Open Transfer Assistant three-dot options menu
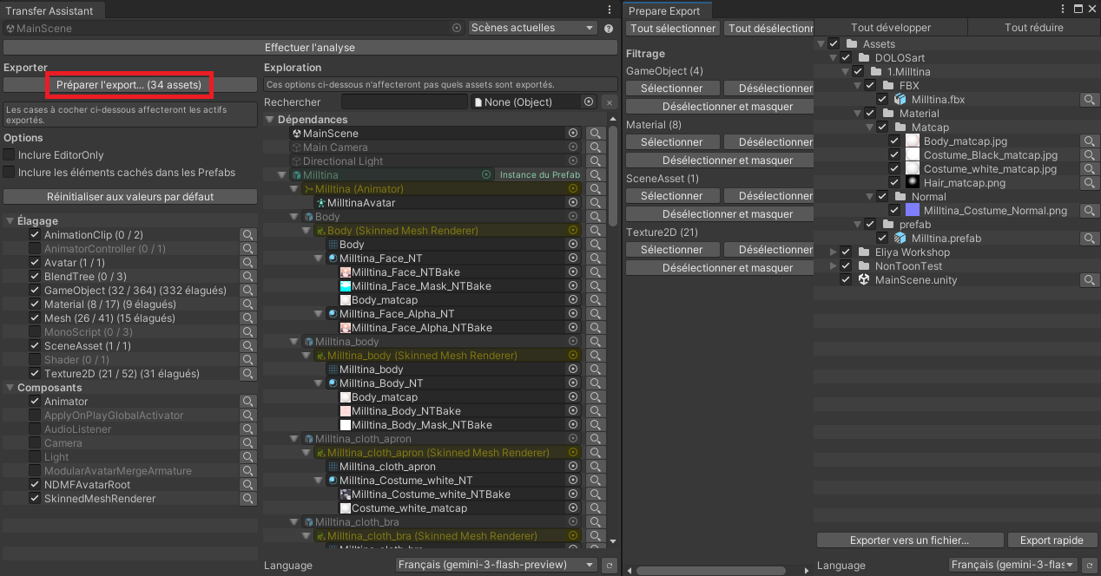Screen dimensions: 1101x576 (x=610, y=10)
